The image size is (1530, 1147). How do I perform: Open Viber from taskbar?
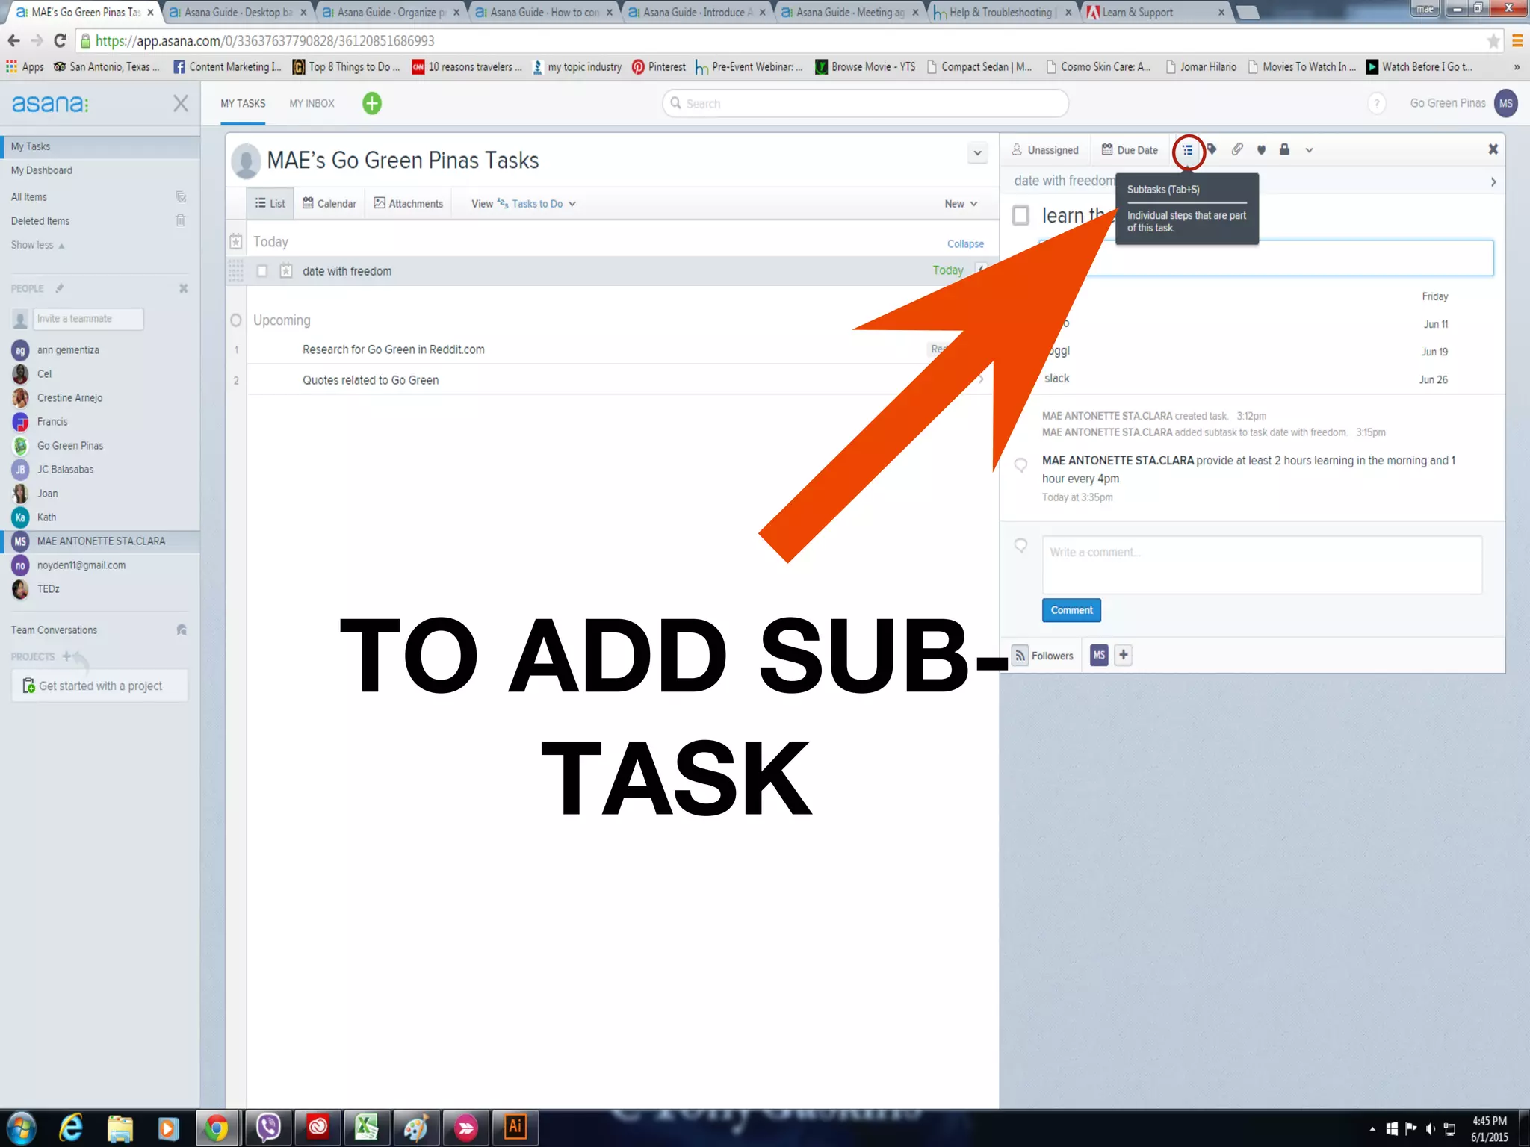268,1127
